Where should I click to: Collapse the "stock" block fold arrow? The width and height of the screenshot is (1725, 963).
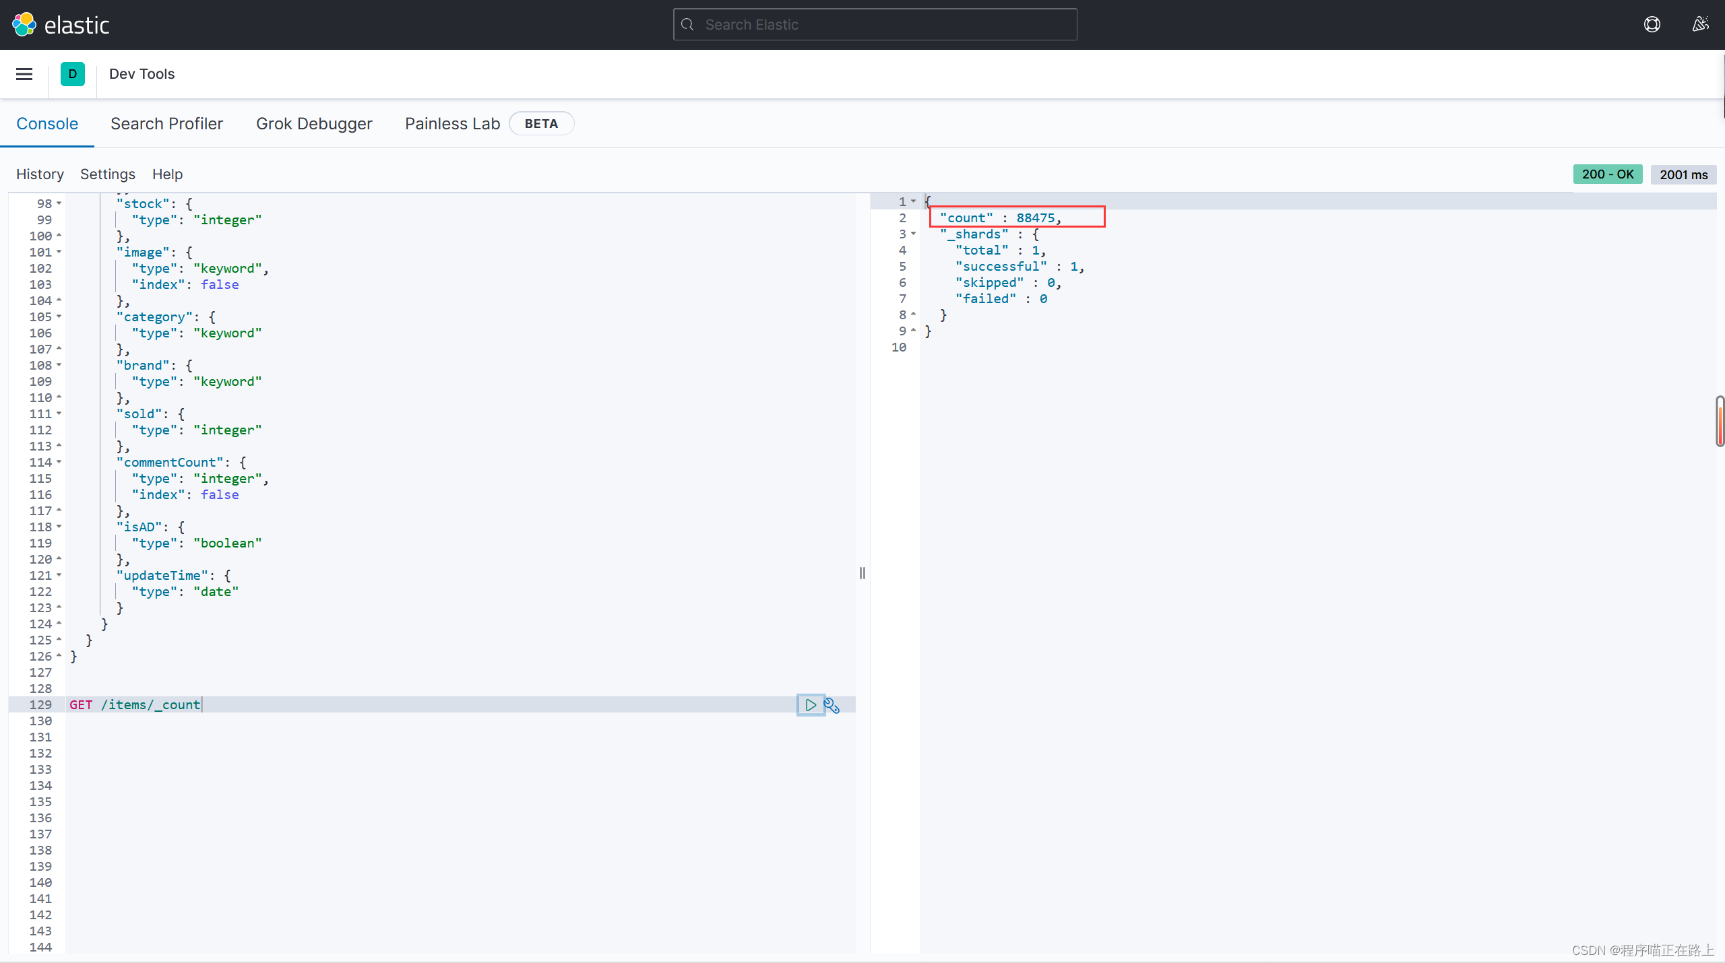click(59, 203)
